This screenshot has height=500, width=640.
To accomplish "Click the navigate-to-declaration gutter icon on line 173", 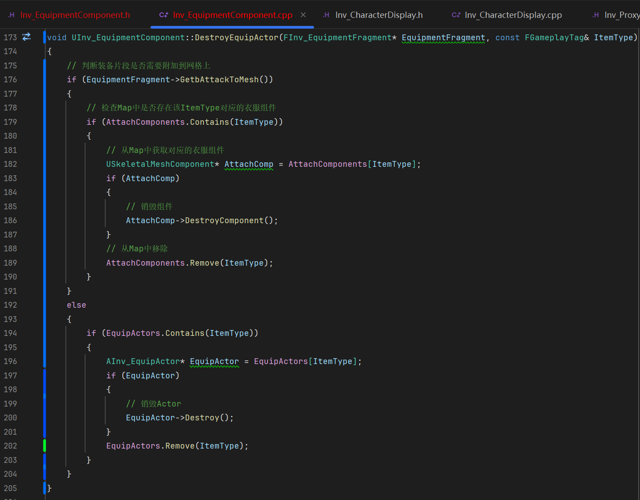I will [27, 37].
